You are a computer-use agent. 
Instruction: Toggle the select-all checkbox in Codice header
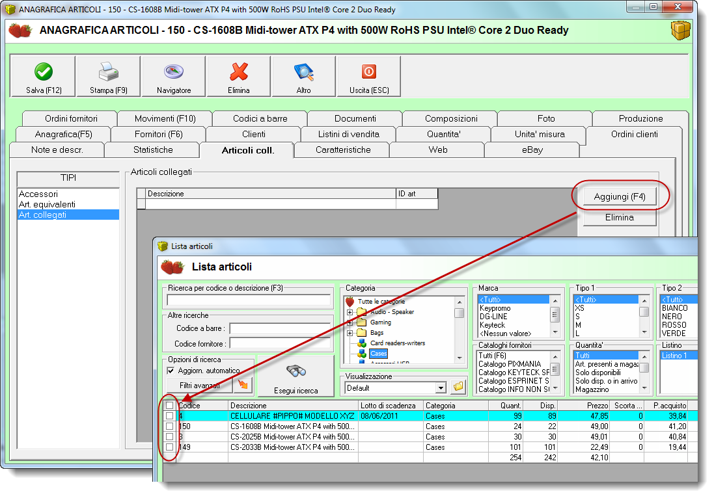click(170, 405)
